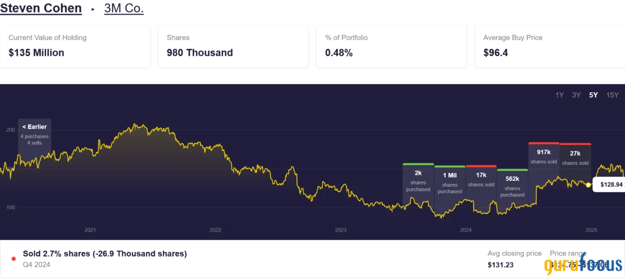Show the Earlier purchases and sells marker
The image size is (625, 280).
pyautogui.click(x=34, y=134)
